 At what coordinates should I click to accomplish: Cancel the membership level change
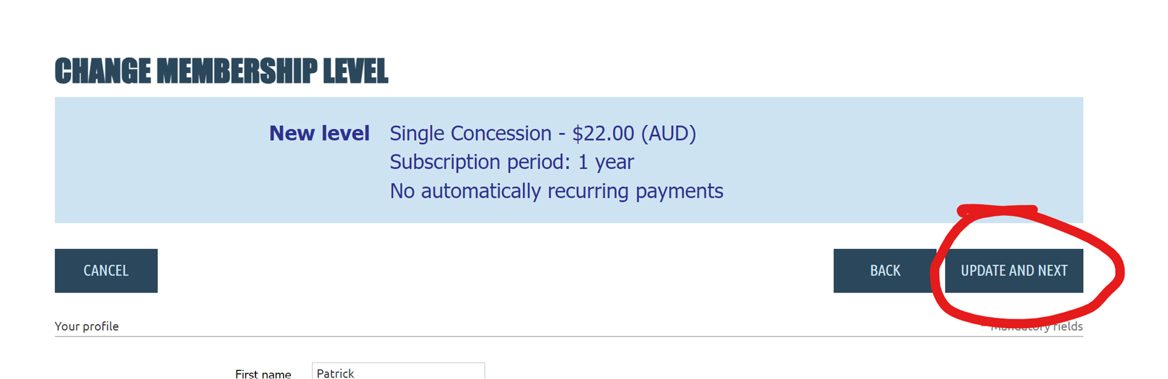[106, 271]
